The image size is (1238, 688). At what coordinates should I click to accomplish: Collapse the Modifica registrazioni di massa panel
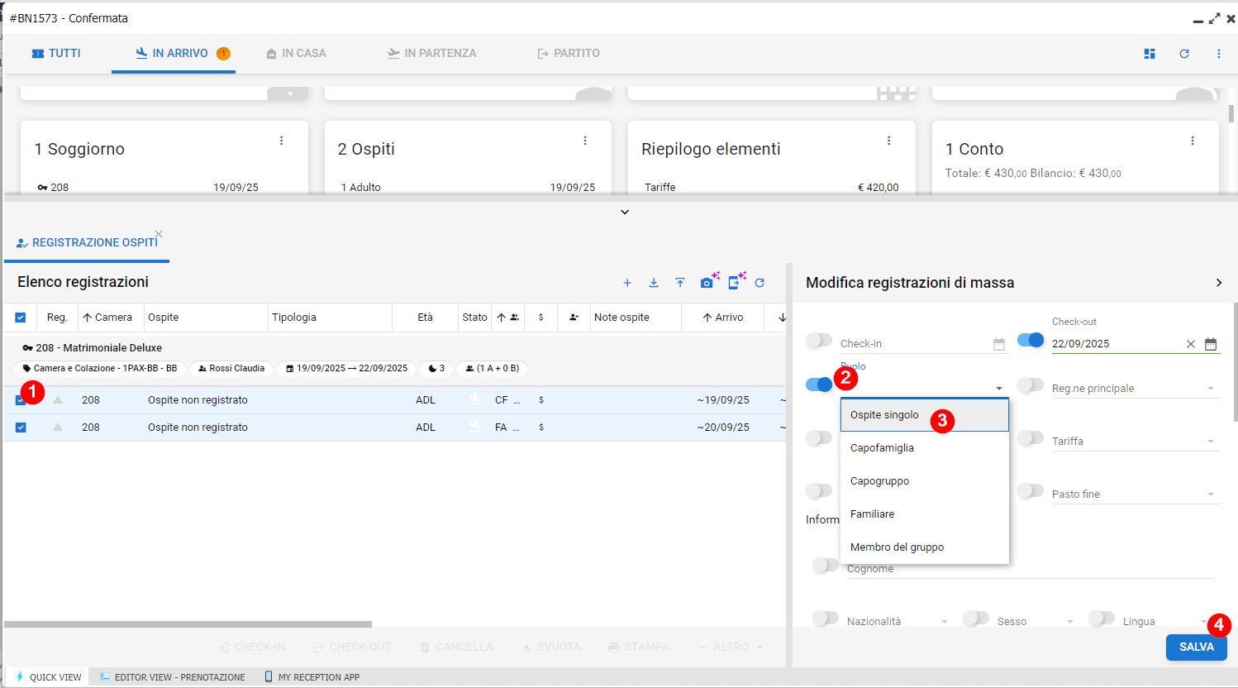click(x=1219, y=283)
